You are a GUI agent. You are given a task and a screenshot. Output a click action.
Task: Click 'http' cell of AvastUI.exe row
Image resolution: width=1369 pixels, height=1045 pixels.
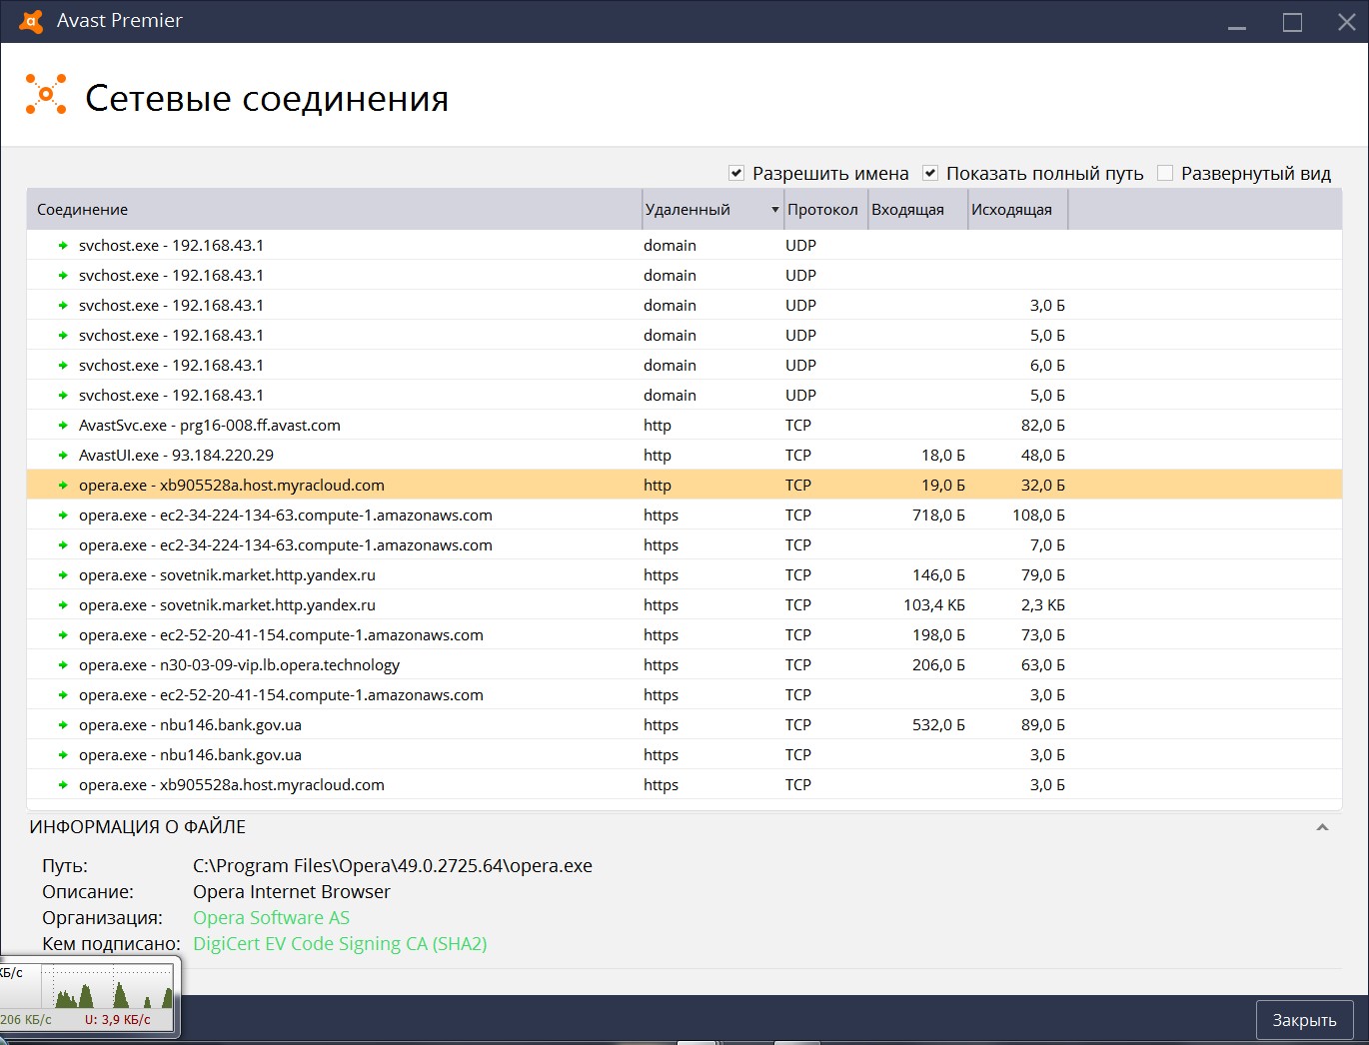coord(658,456)
